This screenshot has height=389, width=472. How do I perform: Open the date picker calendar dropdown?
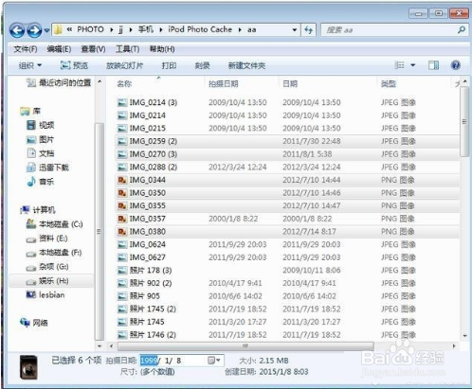click(214, 361)
